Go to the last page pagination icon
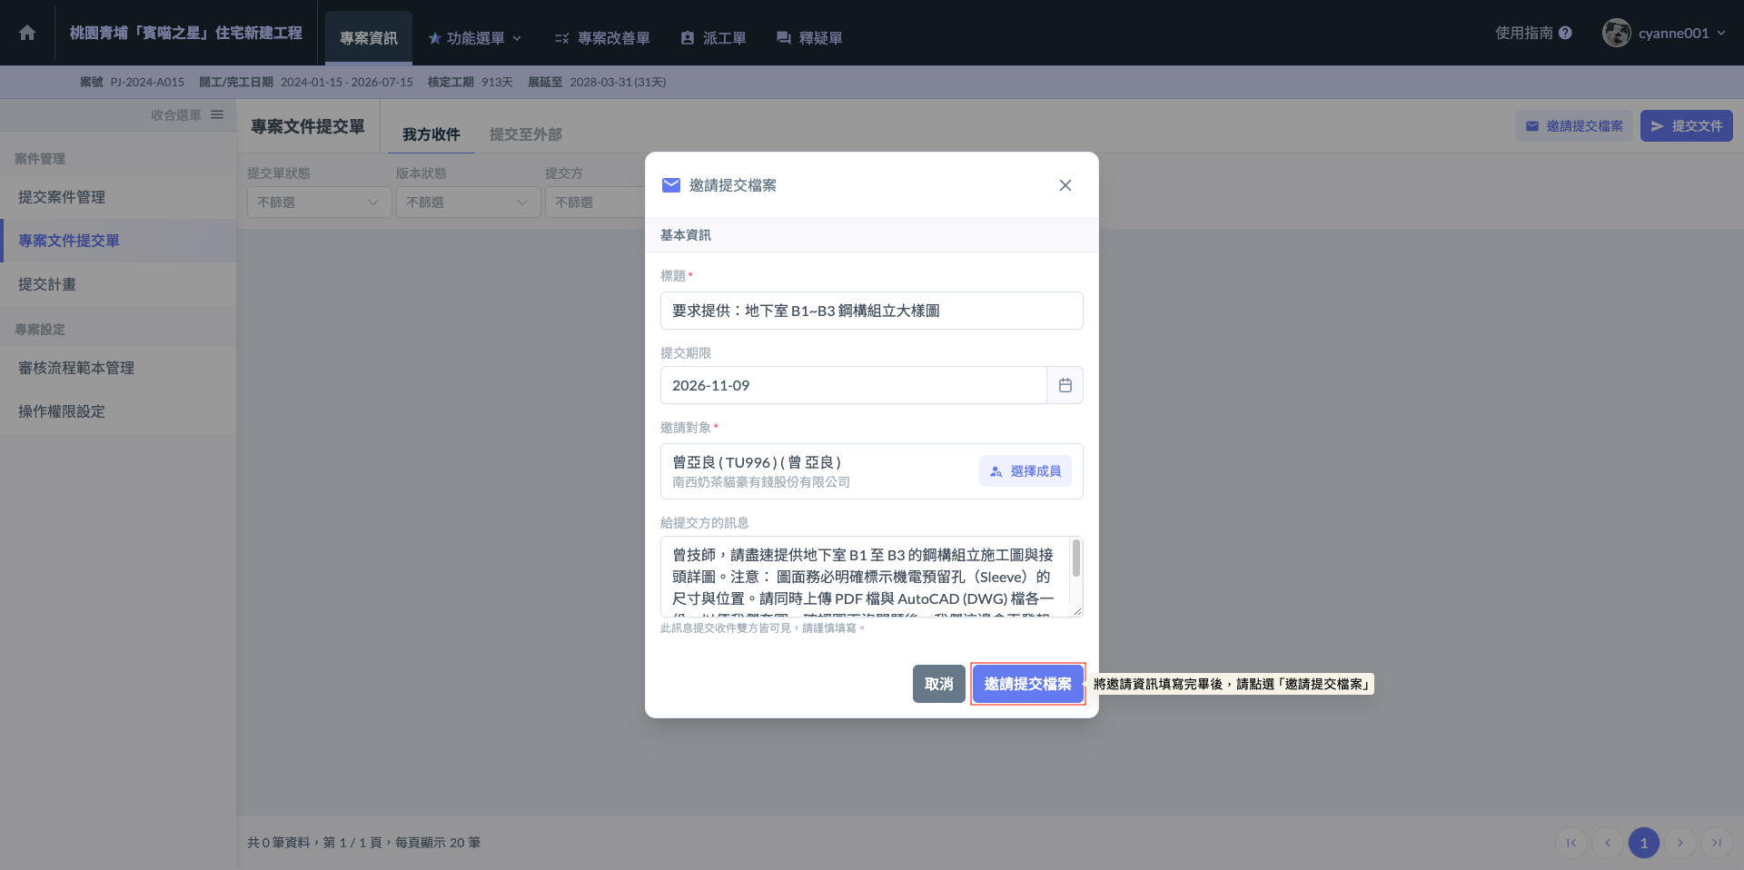Image resolution: width=1744 pixels, height=870 pixels. pos(1717,843)
